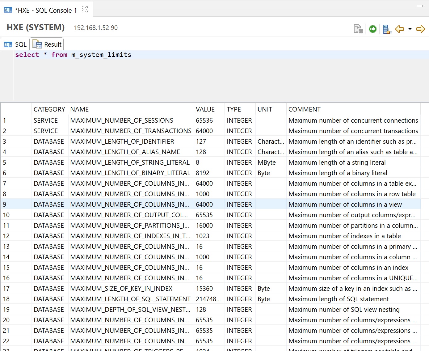Click the grayed-out cancel execution document icon
Viewport: 429px width, 351px height.
(x=358, y=29)
